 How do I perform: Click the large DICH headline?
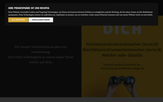(122, 30)
